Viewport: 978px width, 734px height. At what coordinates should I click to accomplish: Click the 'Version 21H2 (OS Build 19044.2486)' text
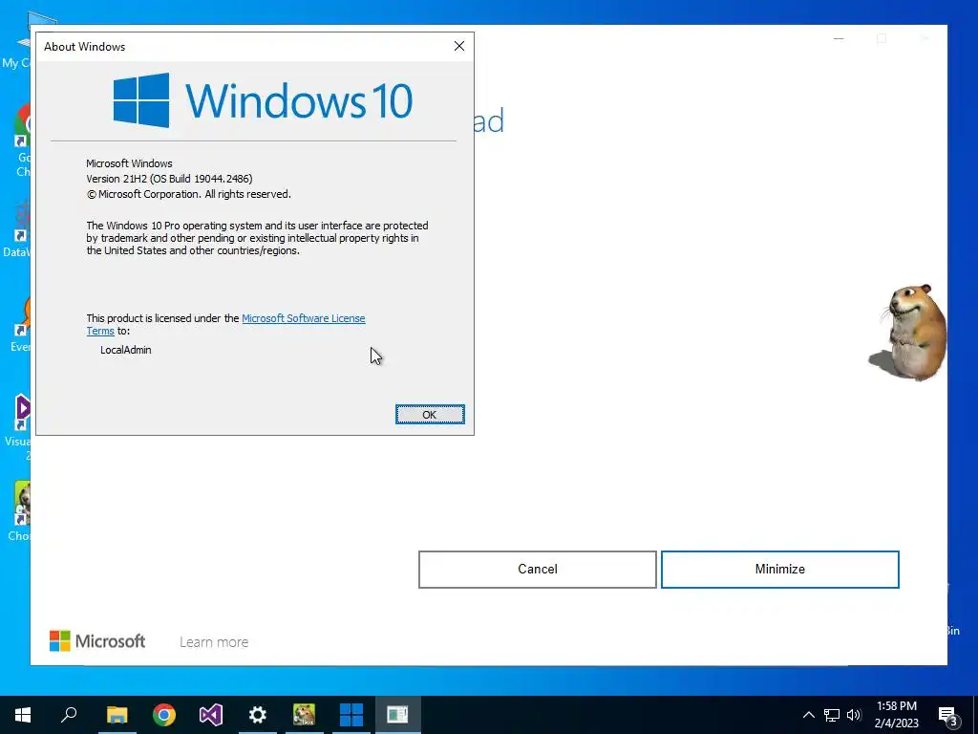tap(169, 179)
